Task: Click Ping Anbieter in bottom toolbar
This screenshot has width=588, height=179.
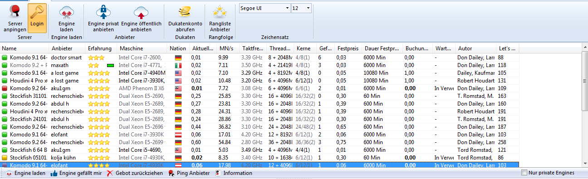Action: pos(189,173)
